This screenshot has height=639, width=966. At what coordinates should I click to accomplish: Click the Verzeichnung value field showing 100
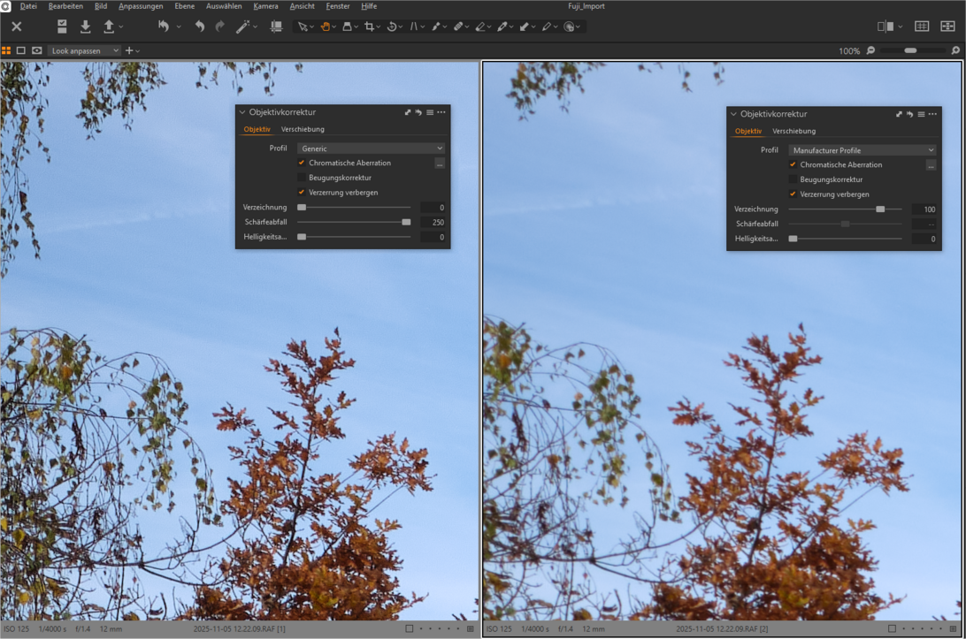[924, 209]
